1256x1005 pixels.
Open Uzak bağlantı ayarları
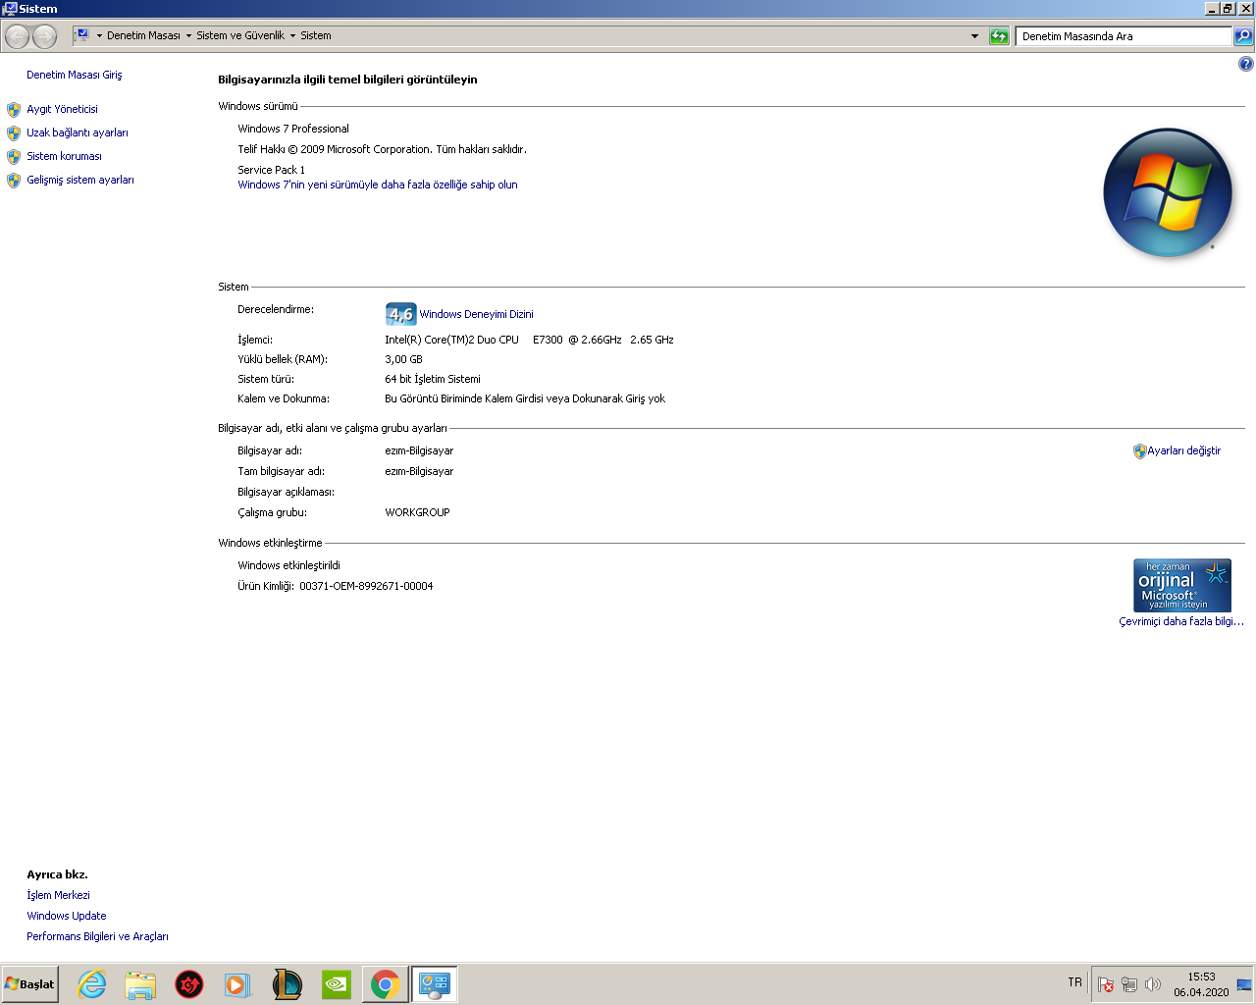point(78,132)
